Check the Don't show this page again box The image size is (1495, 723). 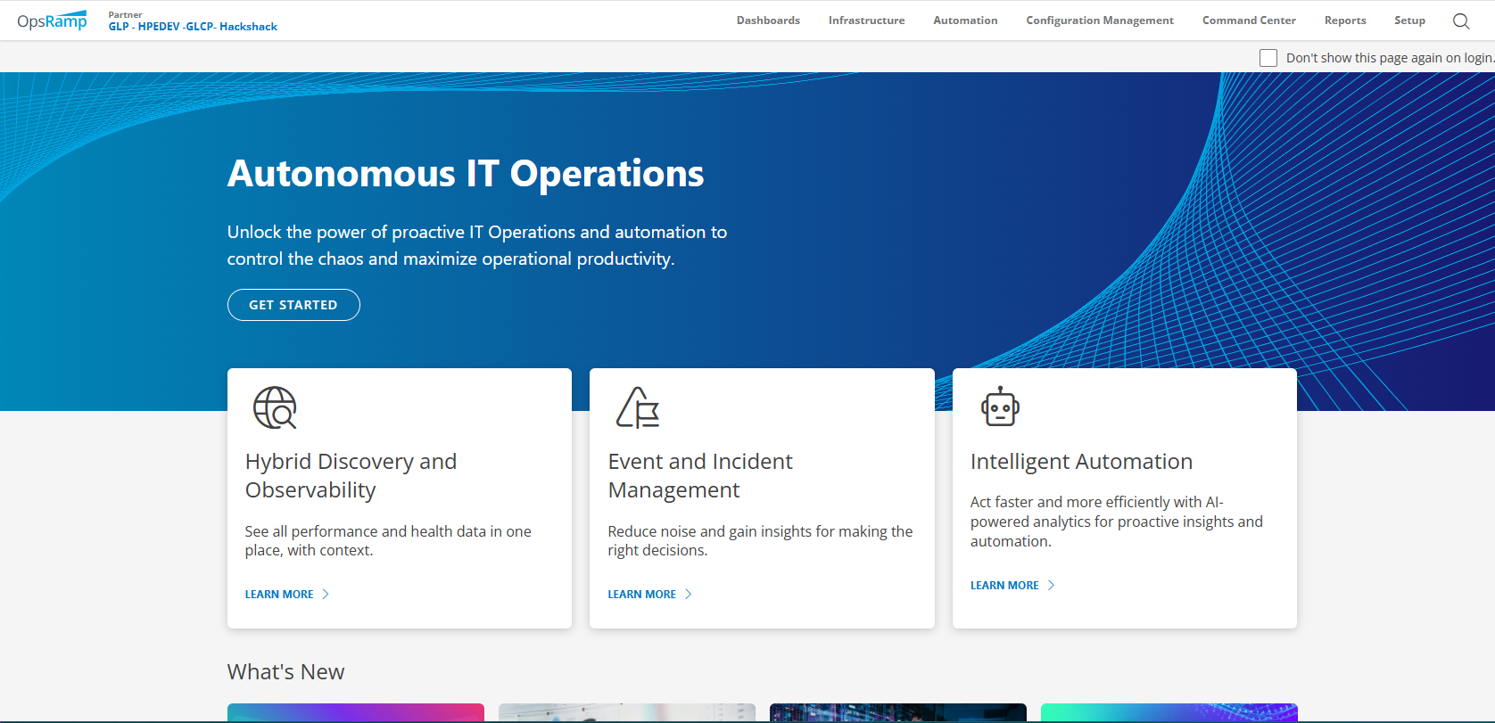(1268, 58)
